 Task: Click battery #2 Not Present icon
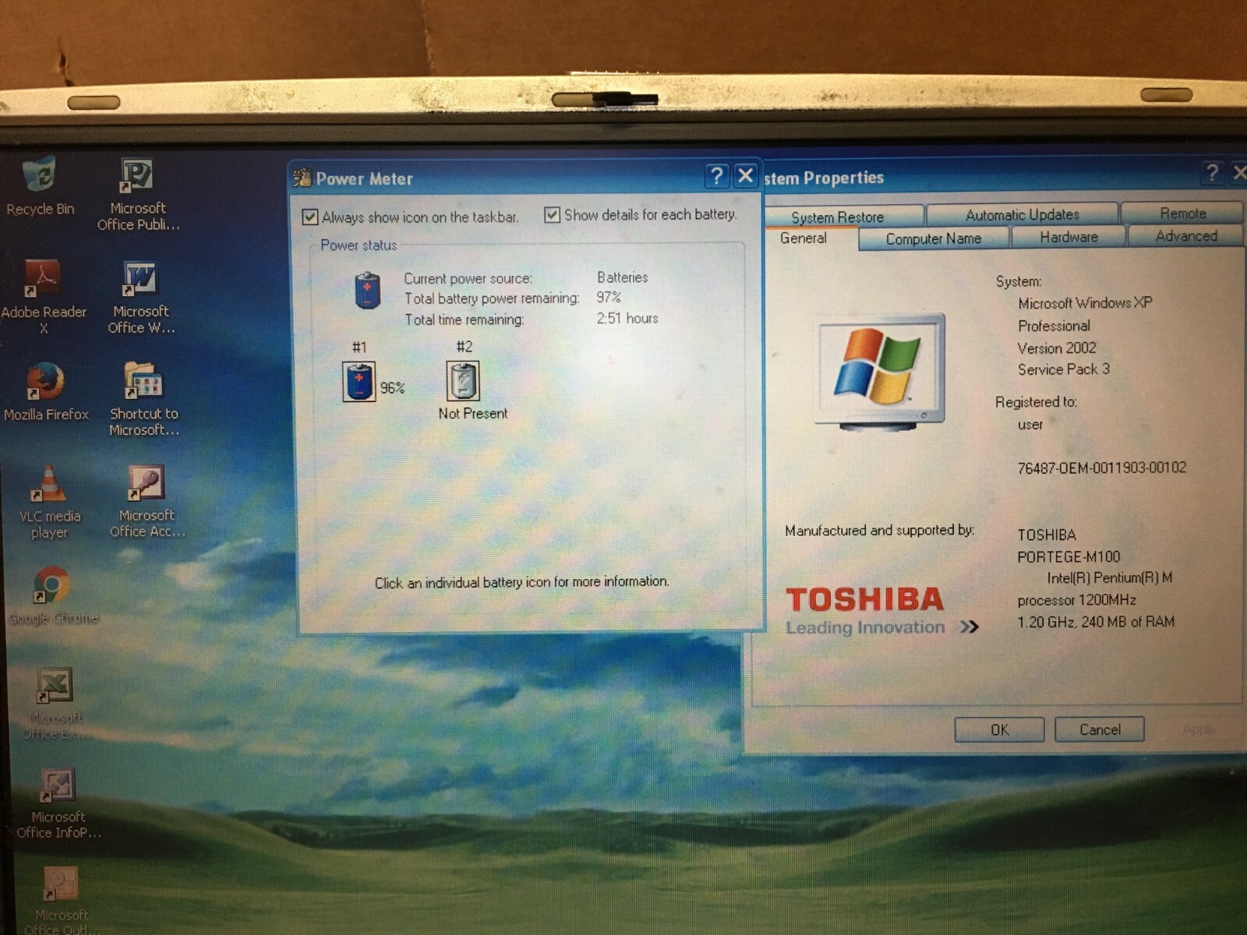463,382
